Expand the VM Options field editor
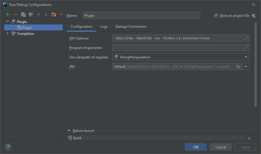The width and height of the screenshot is (261, 154). (246, 38)
